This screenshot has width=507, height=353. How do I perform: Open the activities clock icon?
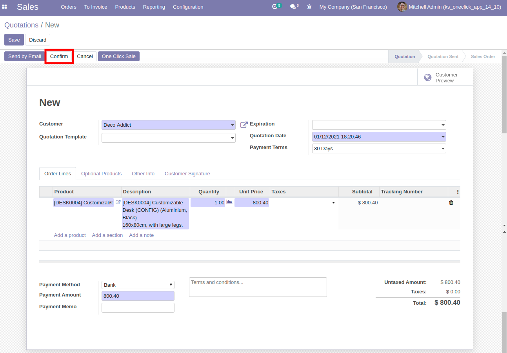coord(275,7)
